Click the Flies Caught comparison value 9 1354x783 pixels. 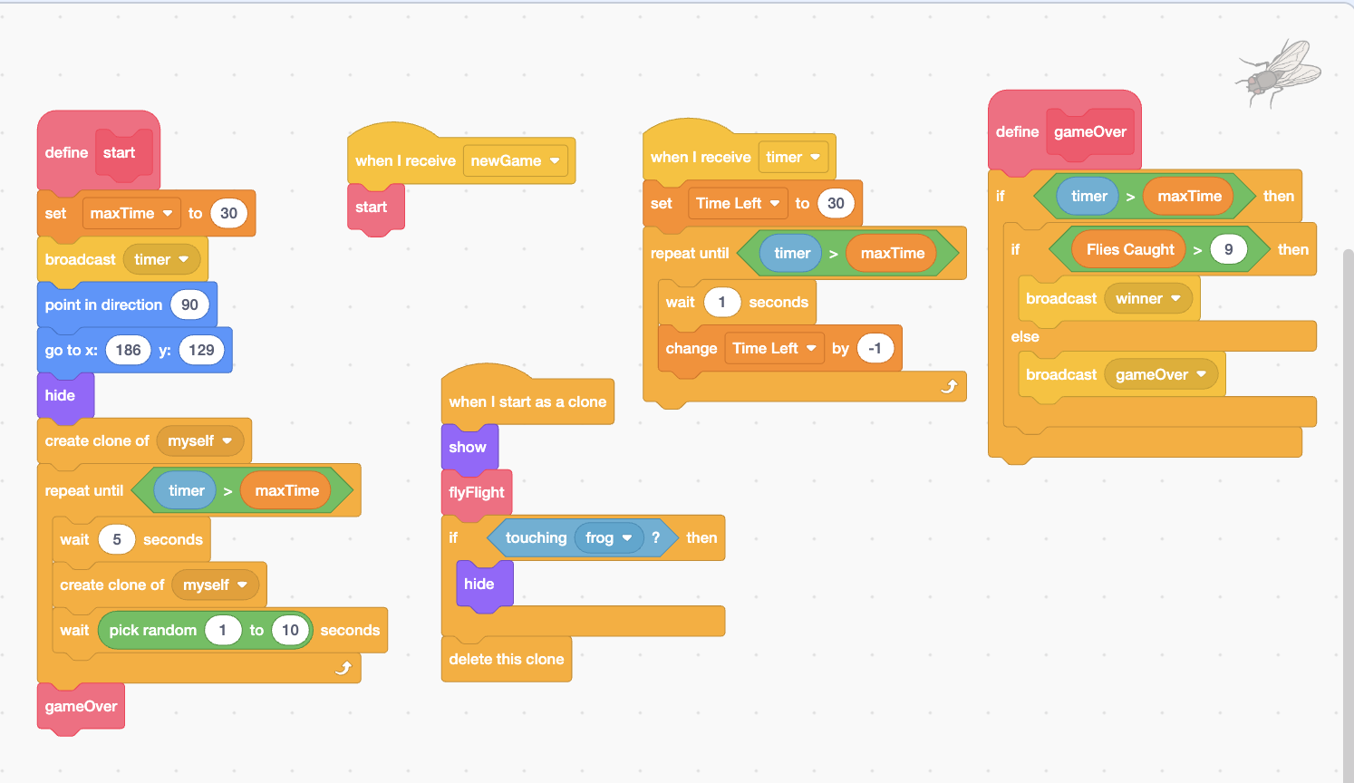click(1228, 249)
